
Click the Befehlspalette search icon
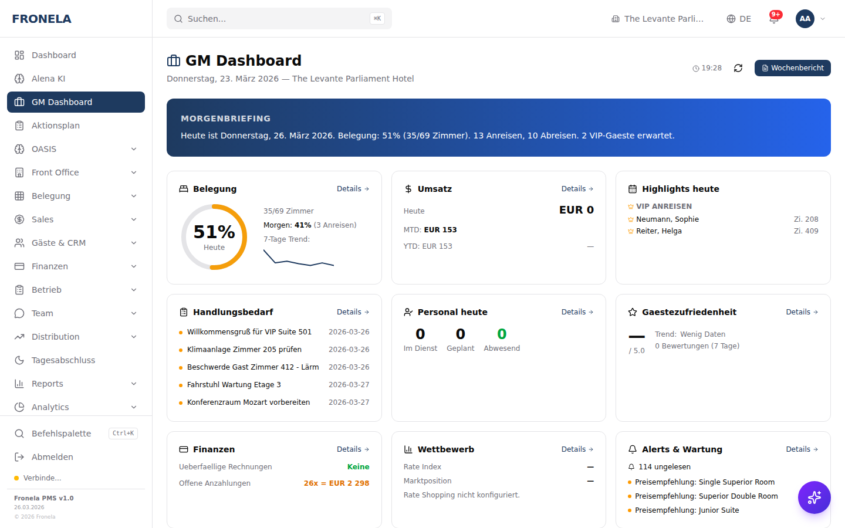18,433
